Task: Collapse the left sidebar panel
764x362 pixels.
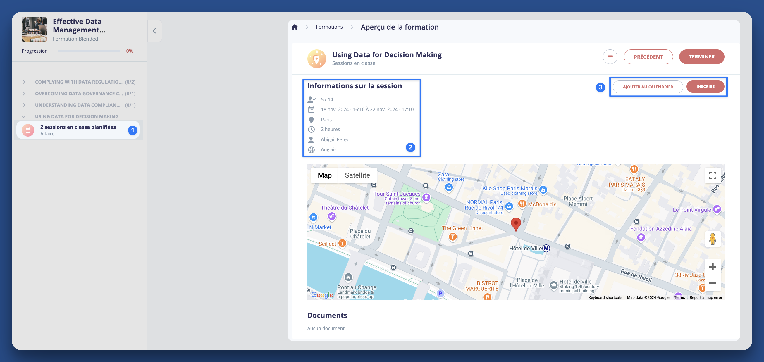Action: click(x=154, y=31)
